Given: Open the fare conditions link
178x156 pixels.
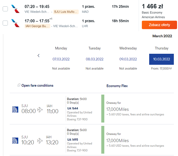Looking at the screenshot, I should [37, 86].
